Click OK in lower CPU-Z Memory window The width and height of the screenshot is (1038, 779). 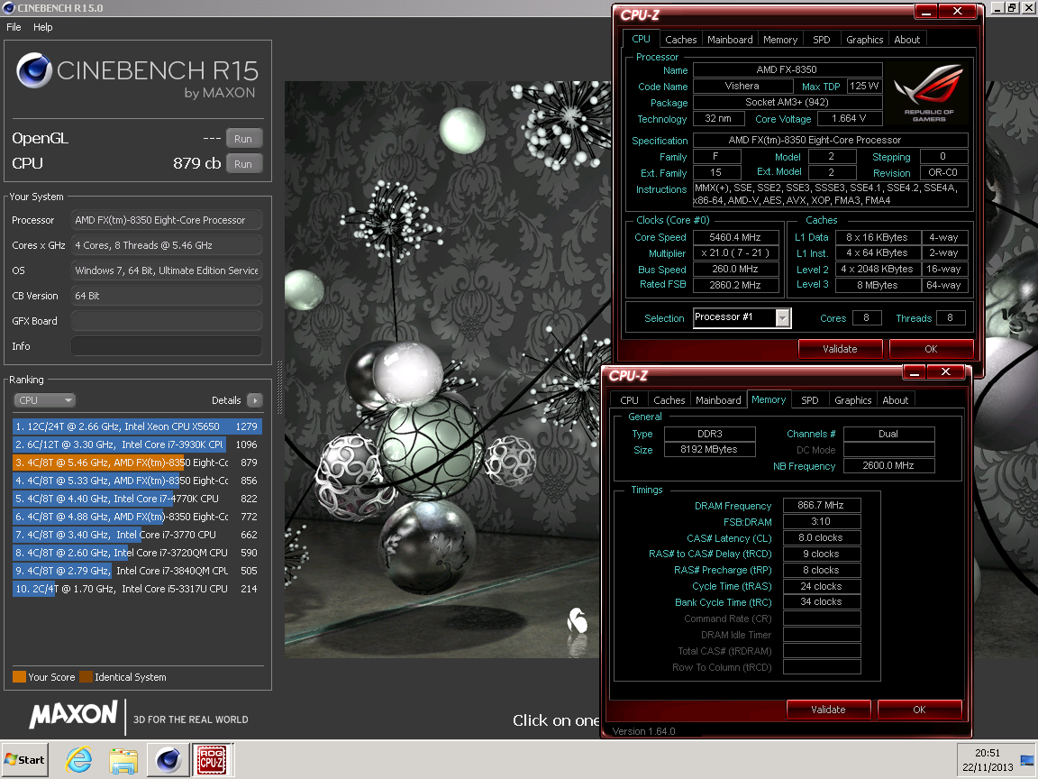(x=919, y=710)
